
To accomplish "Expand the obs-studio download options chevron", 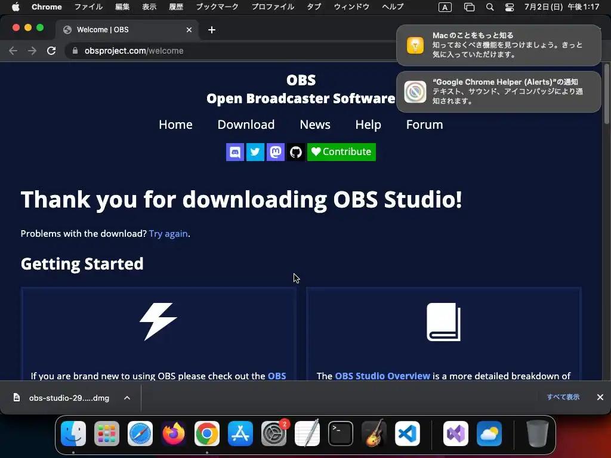I will [127, 398].
